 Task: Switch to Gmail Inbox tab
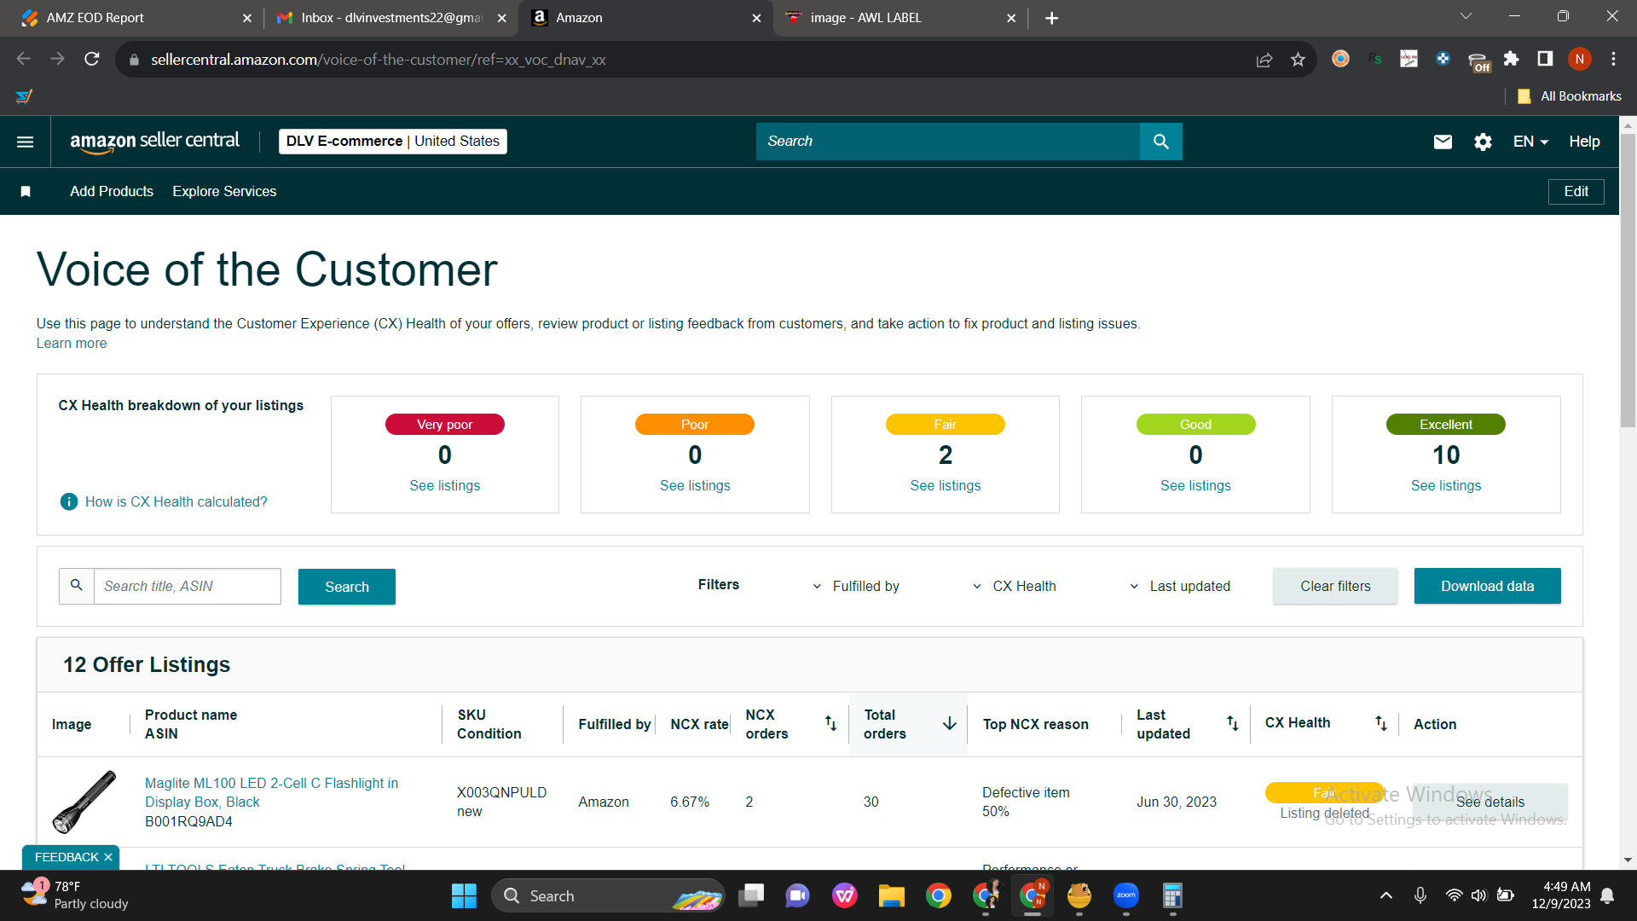tap(391, 18)
